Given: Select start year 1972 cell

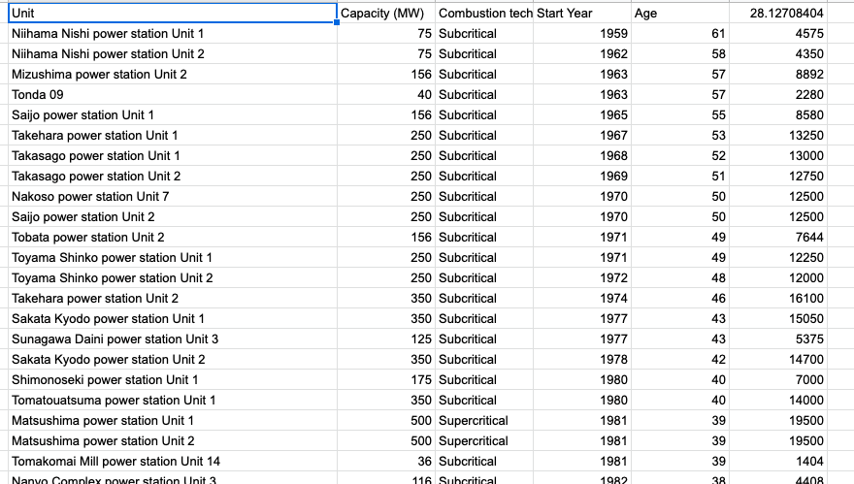Looking at the screenshot, I should tap(582, 278).
